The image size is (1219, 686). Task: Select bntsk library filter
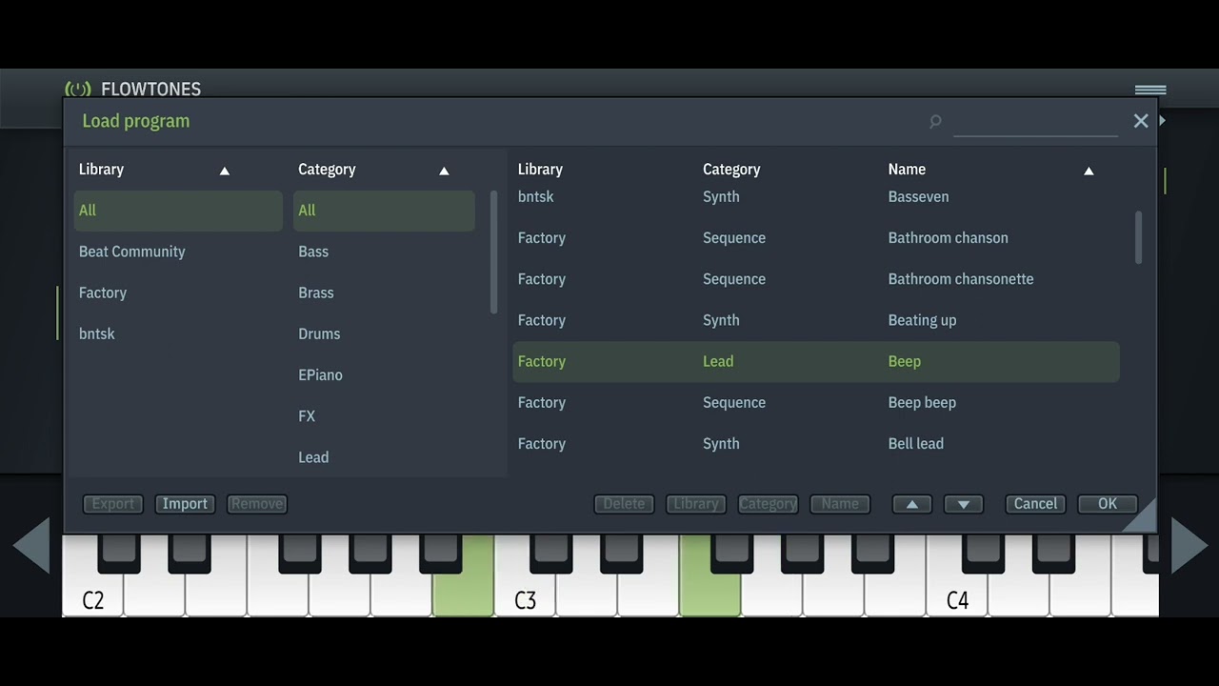pos(178,333)
